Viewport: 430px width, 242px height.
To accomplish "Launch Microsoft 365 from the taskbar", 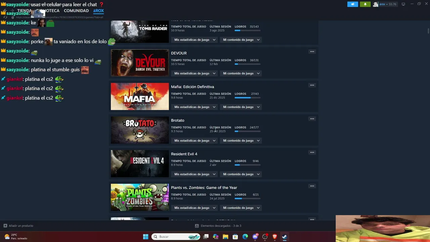I will (216, 237).
